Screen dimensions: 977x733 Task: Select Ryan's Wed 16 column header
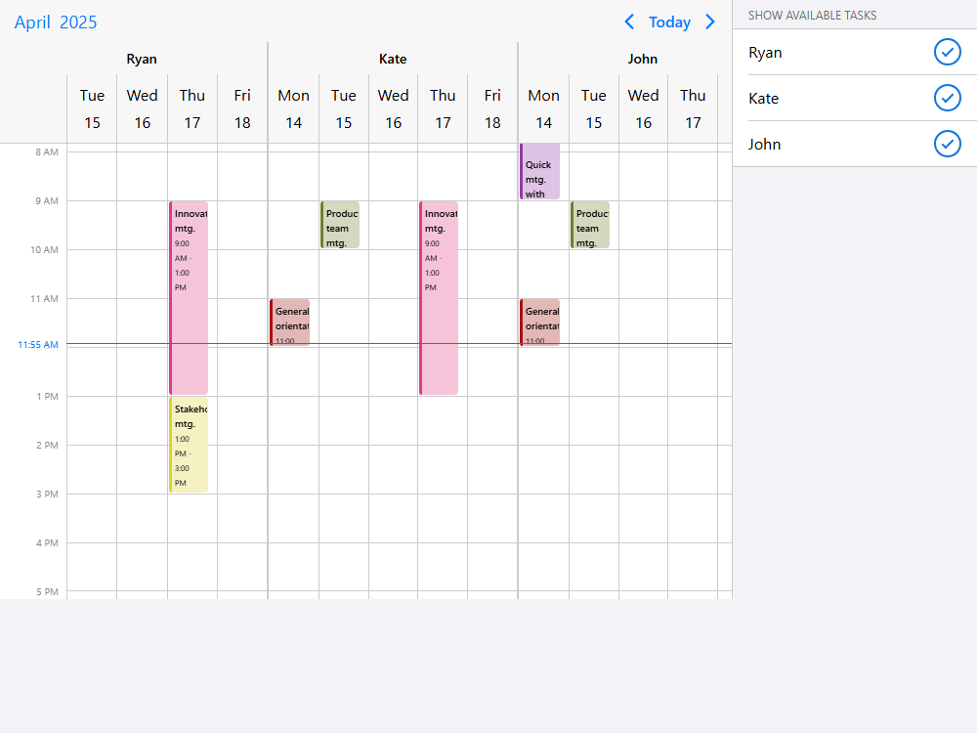point(142,109)
